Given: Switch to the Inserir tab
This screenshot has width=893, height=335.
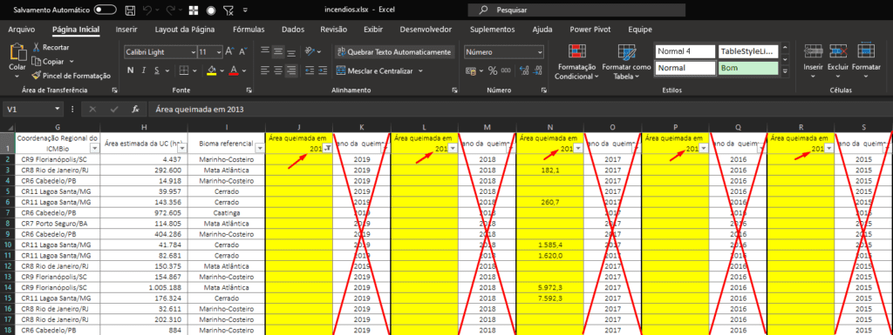Looking at the screenshot, I should tap(126, 30).
